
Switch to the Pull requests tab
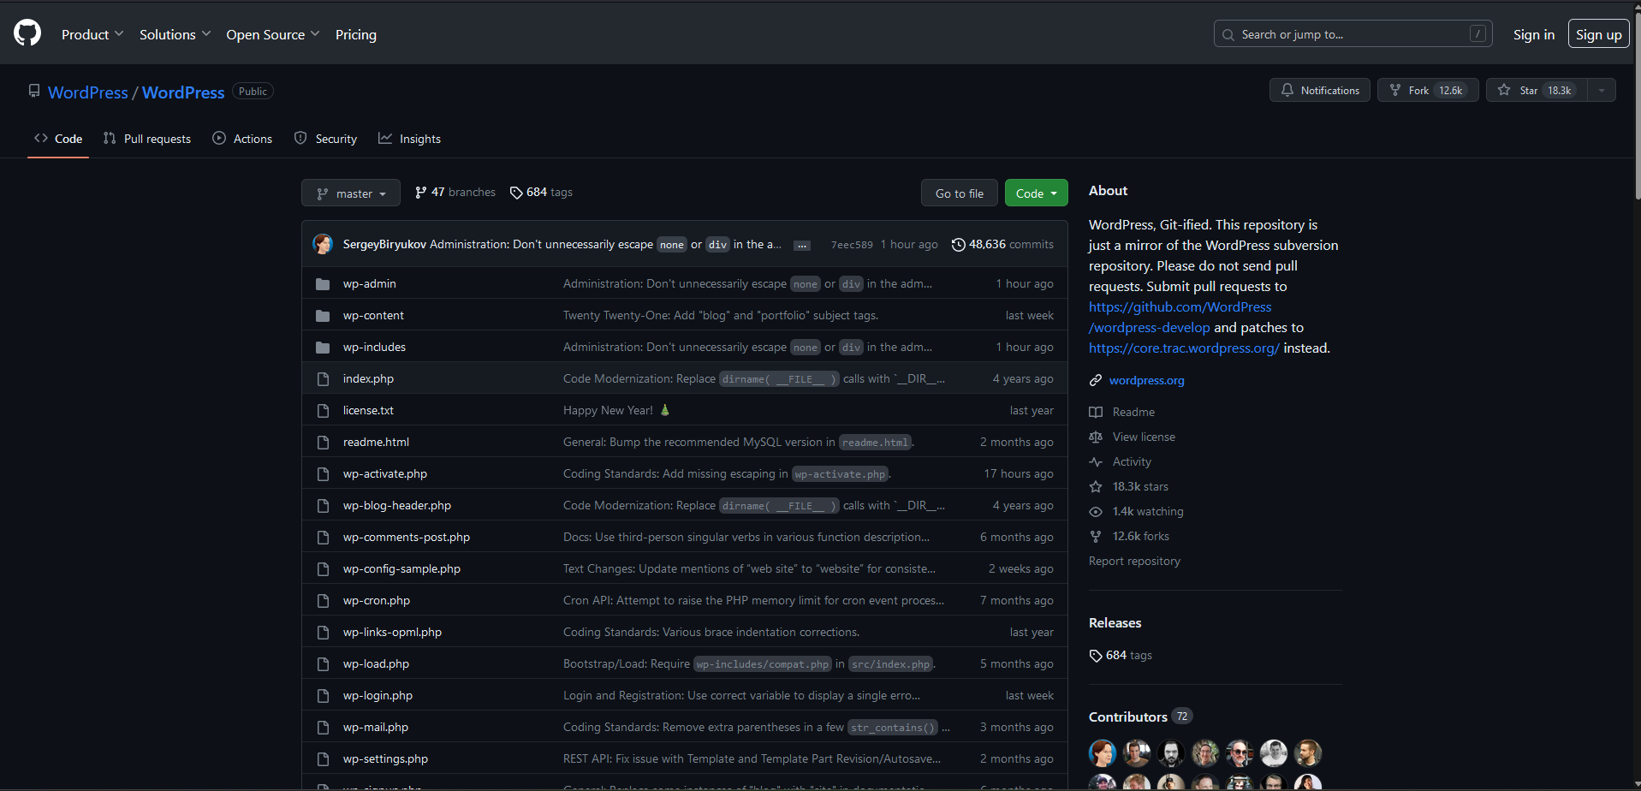pos(147,139)
